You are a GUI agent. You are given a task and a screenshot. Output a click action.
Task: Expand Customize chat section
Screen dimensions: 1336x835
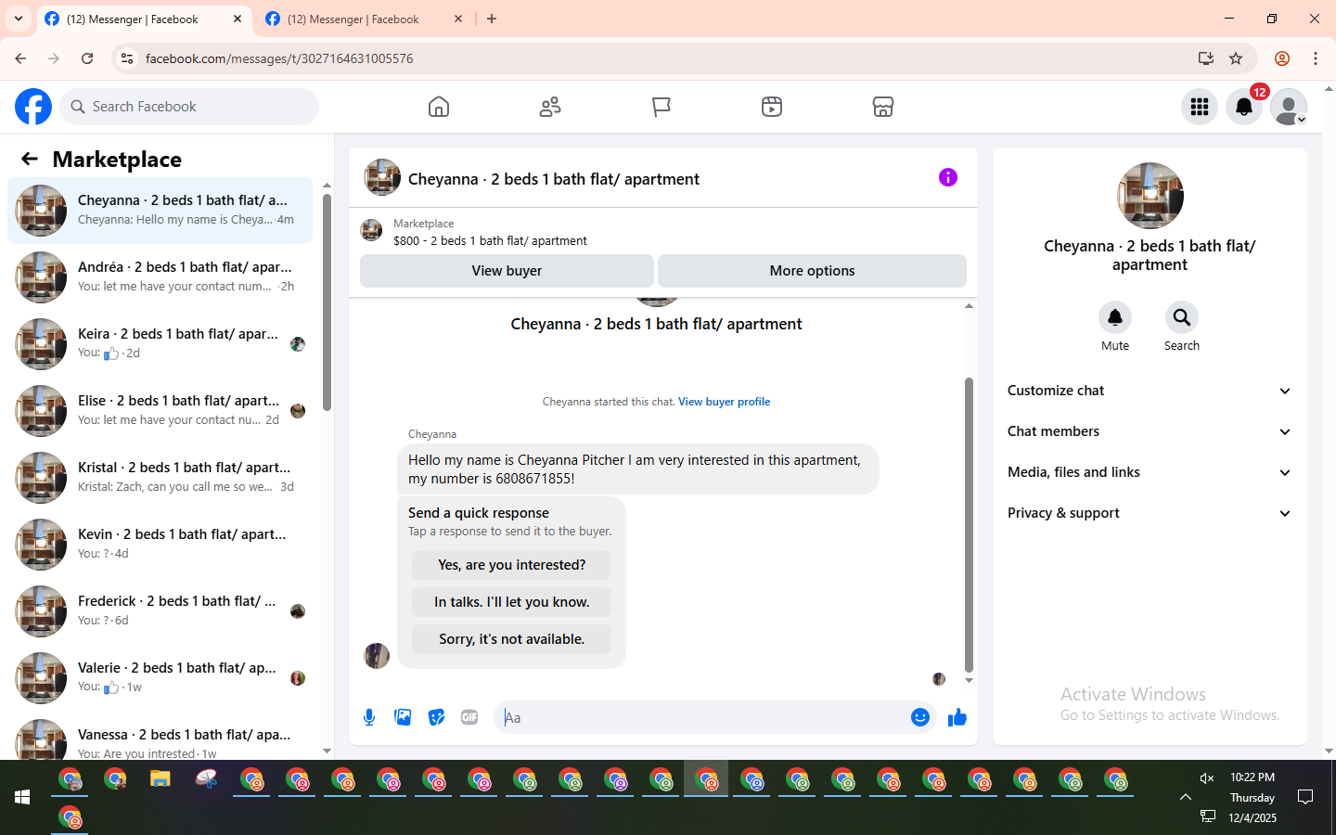pos(1150,391)
